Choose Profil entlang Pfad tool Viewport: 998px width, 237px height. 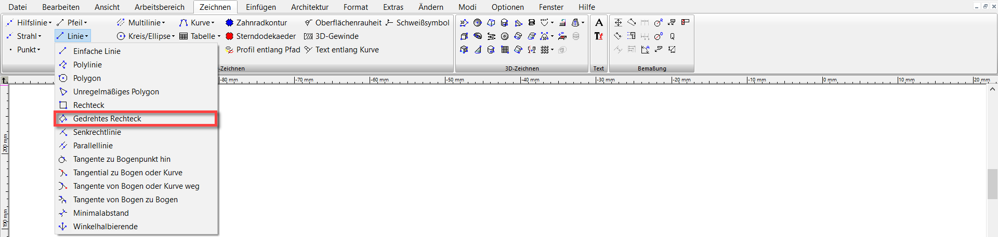click(x=262, y=49)
